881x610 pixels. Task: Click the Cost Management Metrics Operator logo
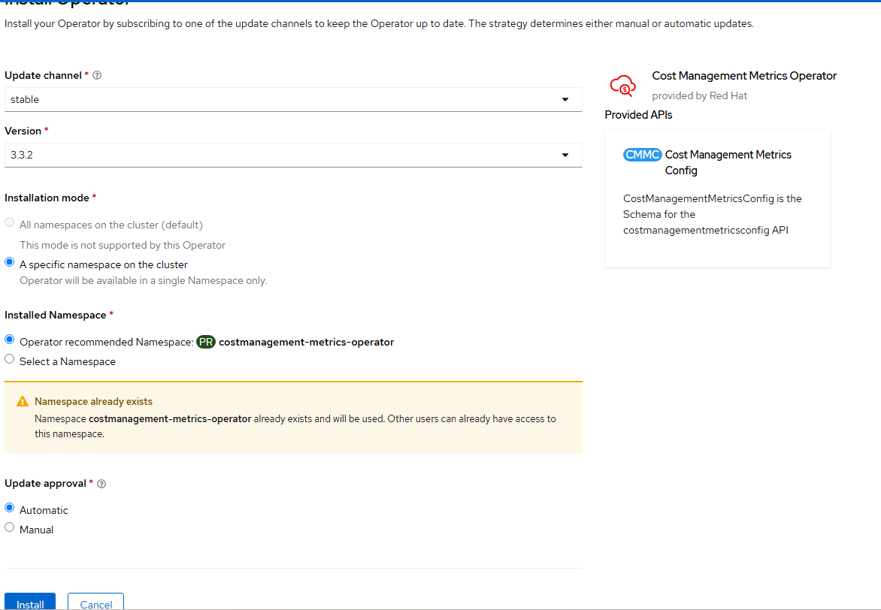pyautogui.click(x=623, y=86)
